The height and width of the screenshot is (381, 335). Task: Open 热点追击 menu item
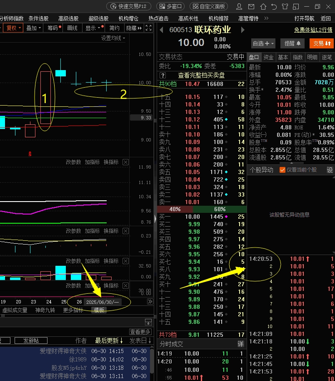point(158,18)
